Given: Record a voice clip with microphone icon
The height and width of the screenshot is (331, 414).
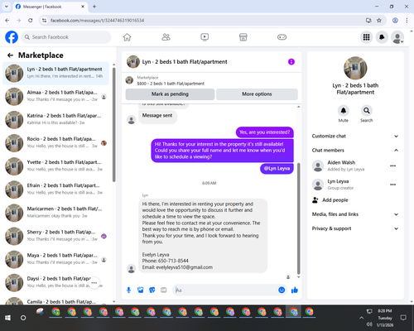Looking at the screenshot, I should tap(128, 290).
